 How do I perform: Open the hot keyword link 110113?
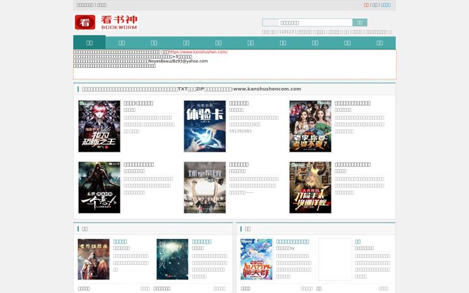click(286, 32)
